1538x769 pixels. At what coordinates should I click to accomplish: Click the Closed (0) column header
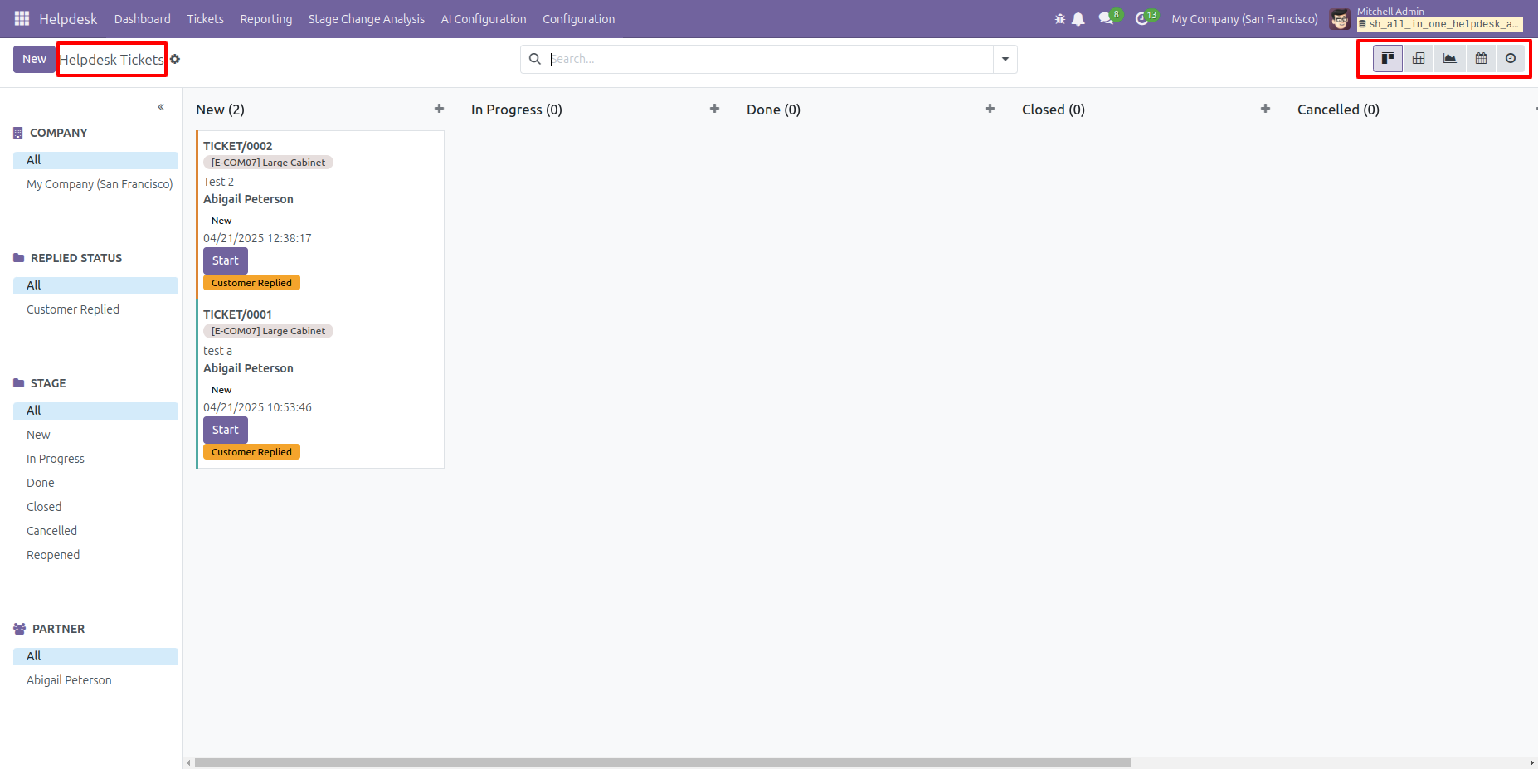pos(1054,110)
